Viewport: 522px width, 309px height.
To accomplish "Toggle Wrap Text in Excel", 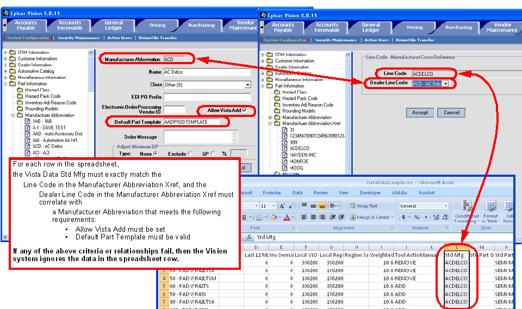I will pyautogui.click(x=364, y=206).
